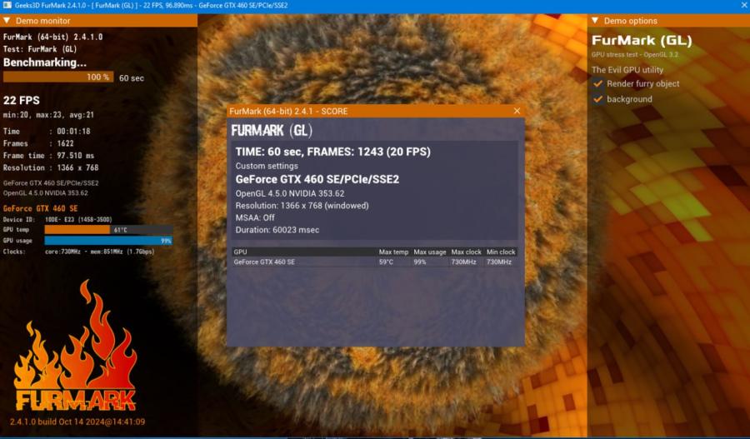Click the Custom settings text
Viewport: 750px width, 439px height.
click(x=267, y=166)
